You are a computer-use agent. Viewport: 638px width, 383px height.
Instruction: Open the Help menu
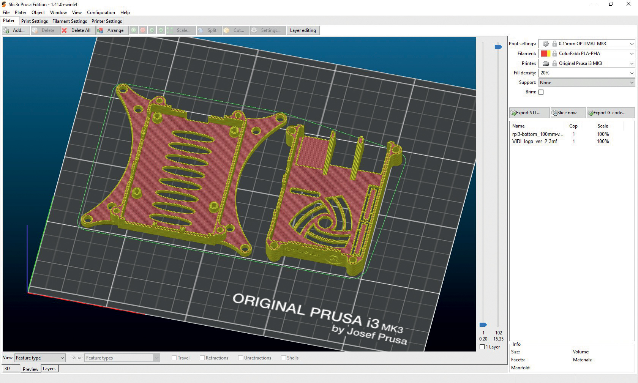[125, 13]
